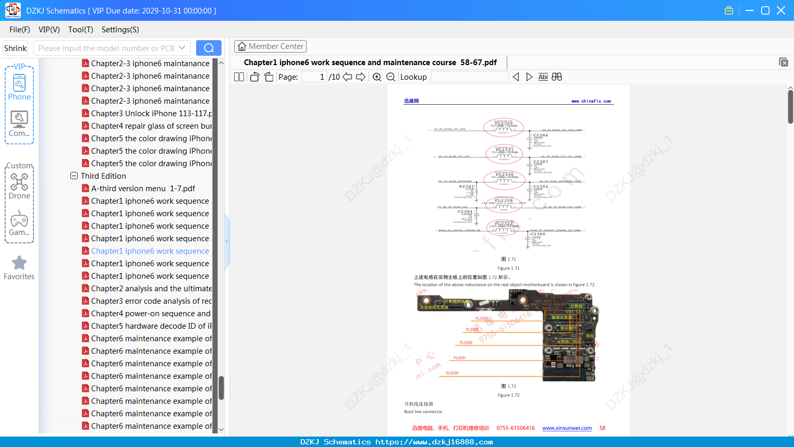Click the DZKJ app logo

click(x=13, y=10)
